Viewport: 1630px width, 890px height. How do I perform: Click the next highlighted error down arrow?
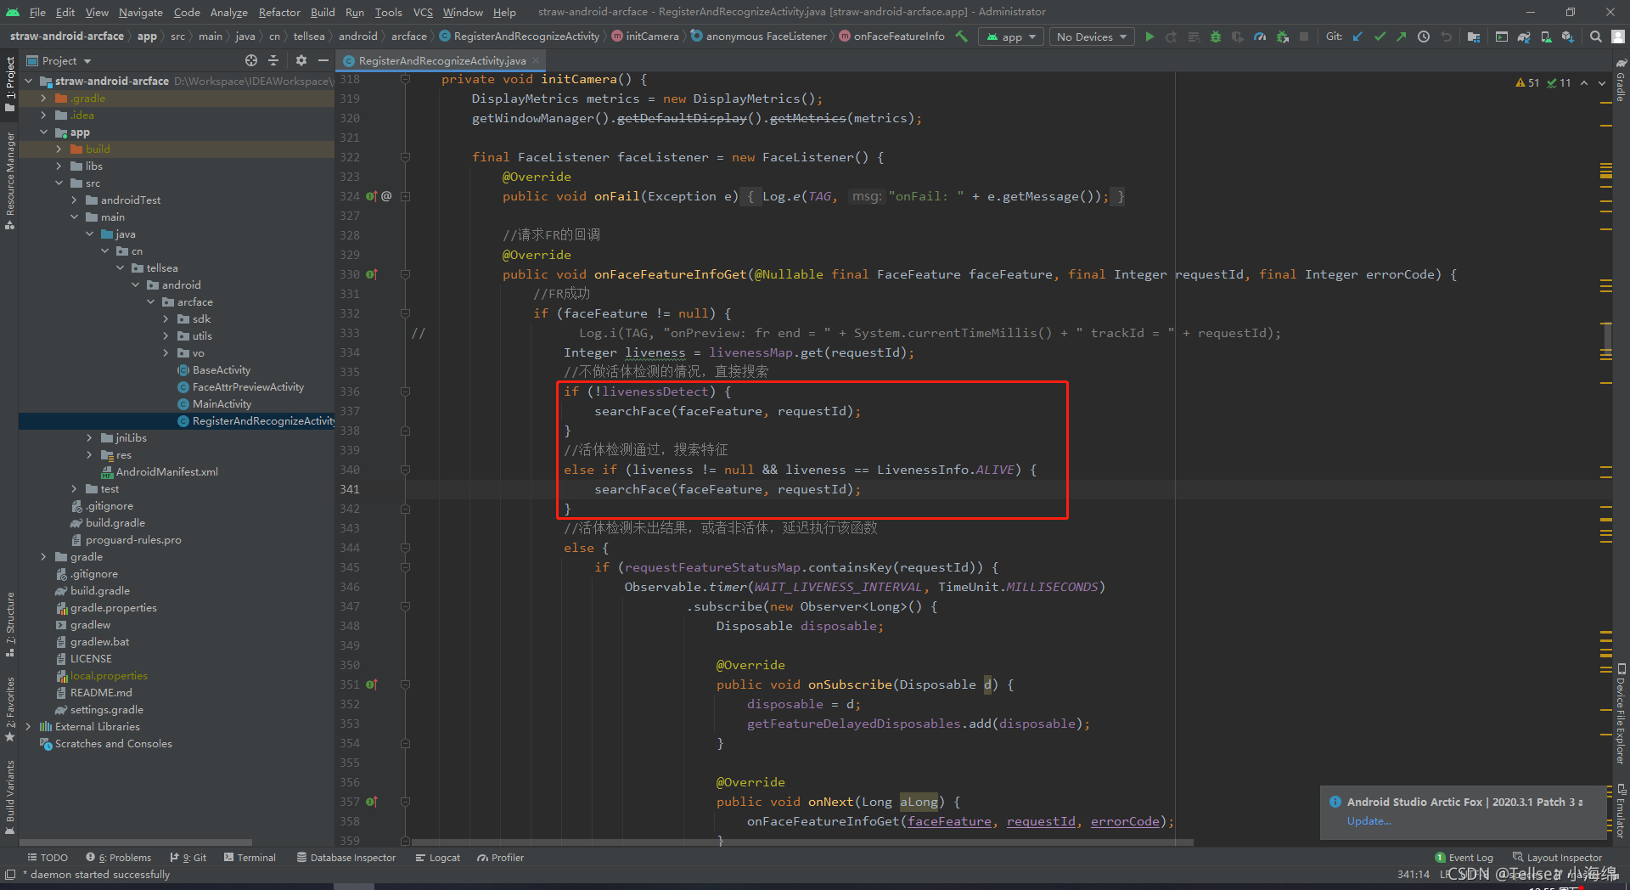(1602, 82)
